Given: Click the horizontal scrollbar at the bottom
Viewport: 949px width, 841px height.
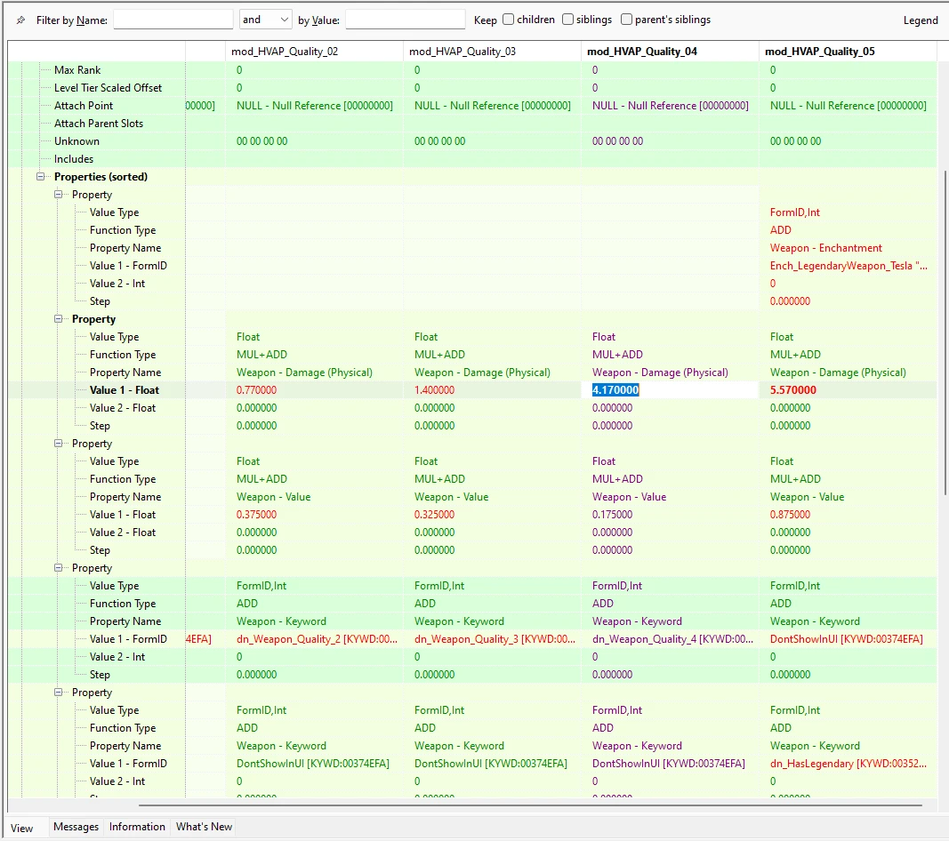Looking at the screenshot, I should click(x=530, y=805).
